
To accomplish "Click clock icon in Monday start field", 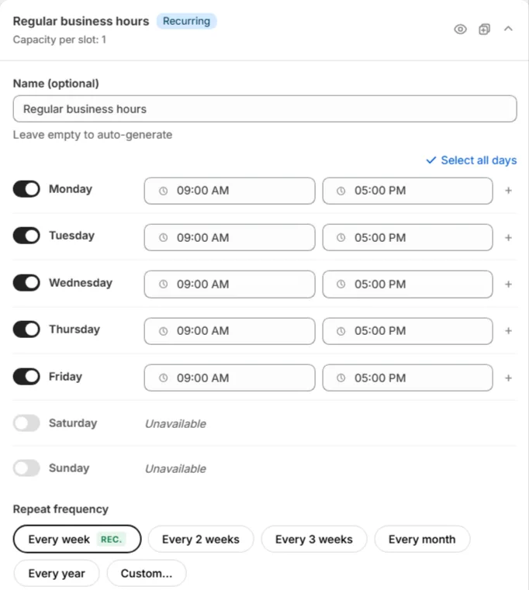I will [163, 191].
